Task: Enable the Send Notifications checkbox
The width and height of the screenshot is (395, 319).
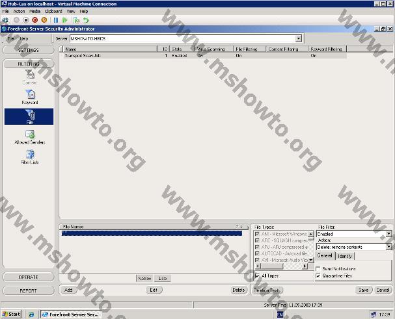Action: pyautogui.click(x=318, y=268)
